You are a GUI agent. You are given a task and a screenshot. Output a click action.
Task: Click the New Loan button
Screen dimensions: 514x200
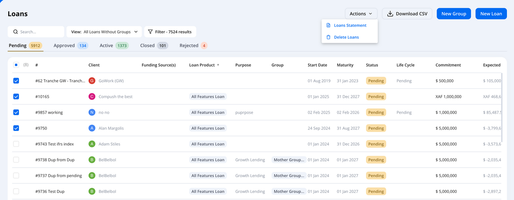(x=491, y=13)
